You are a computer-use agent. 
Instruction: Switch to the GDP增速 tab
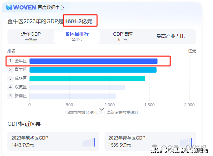coord(123,36)
